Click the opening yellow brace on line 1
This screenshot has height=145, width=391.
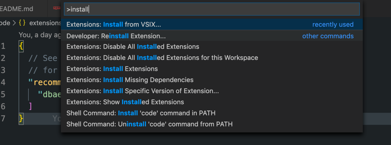(21, 46)
